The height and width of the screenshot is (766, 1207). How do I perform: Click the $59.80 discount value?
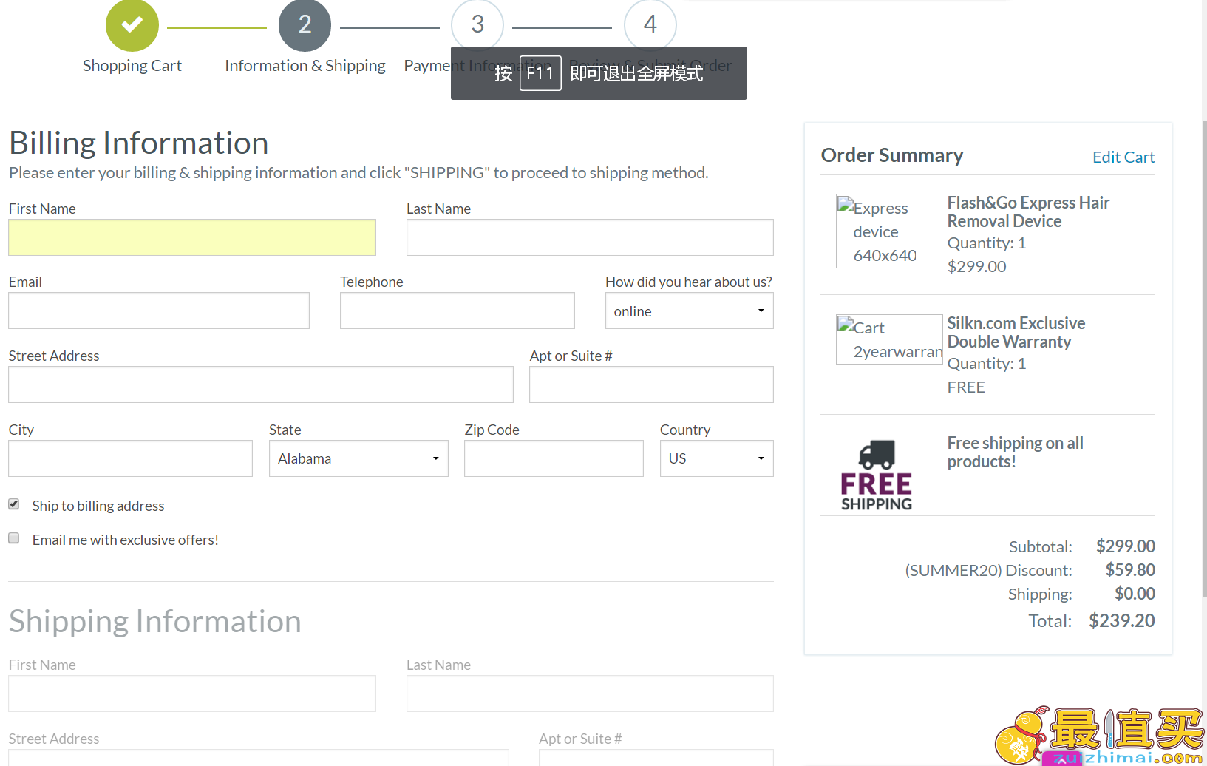1130,570
